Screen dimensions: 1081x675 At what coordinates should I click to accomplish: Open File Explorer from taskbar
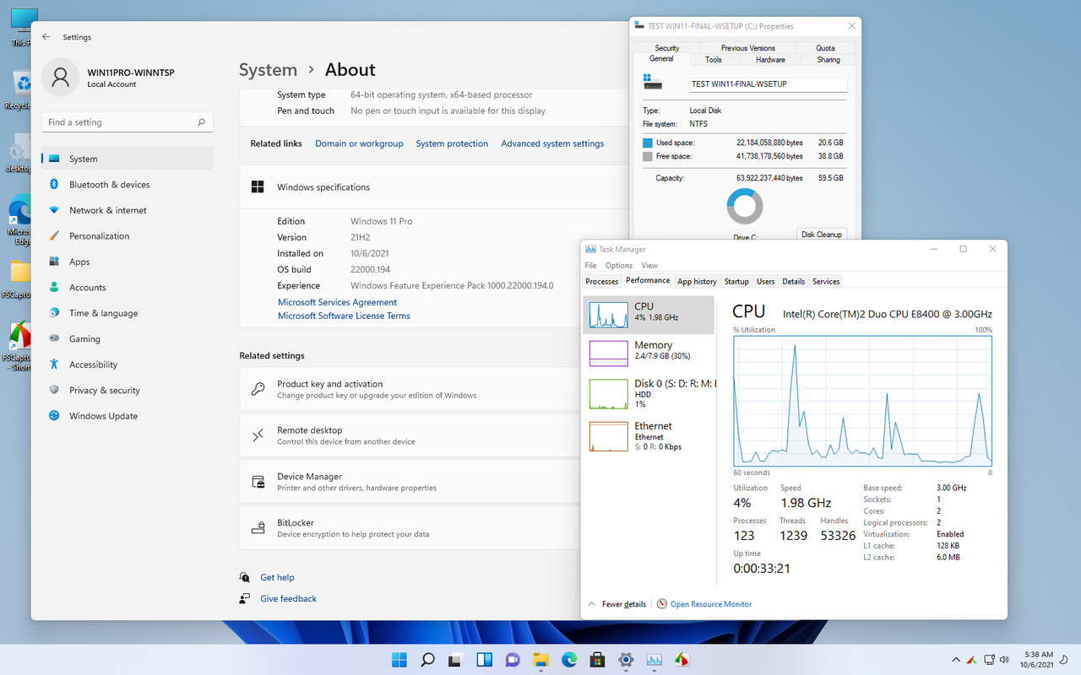pos(540,659)
